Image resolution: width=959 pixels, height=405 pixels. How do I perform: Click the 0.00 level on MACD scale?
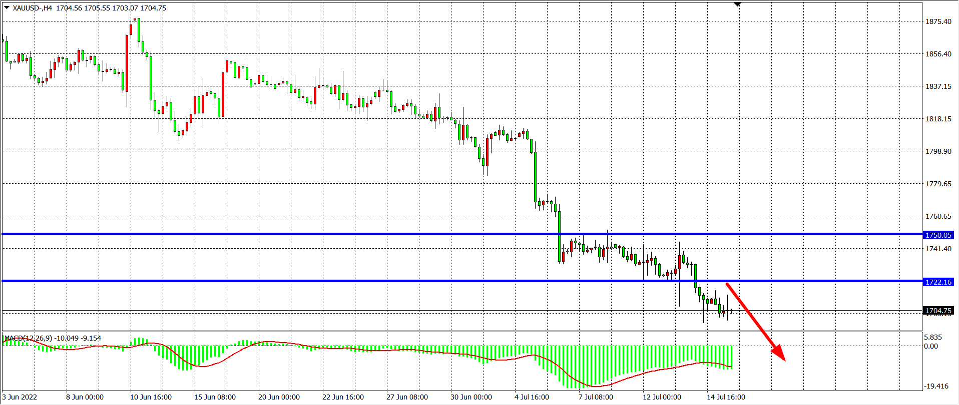click(931, 346)
